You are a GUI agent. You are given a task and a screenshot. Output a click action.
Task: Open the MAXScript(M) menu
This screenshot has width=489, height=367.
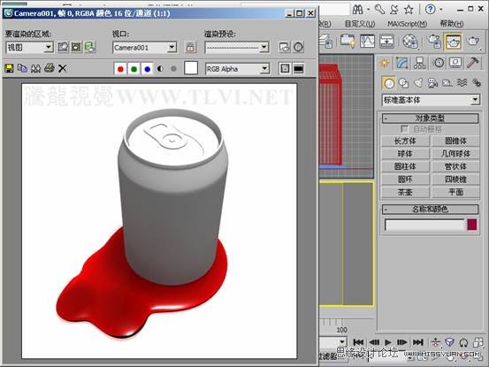click(x=407, y=24)
